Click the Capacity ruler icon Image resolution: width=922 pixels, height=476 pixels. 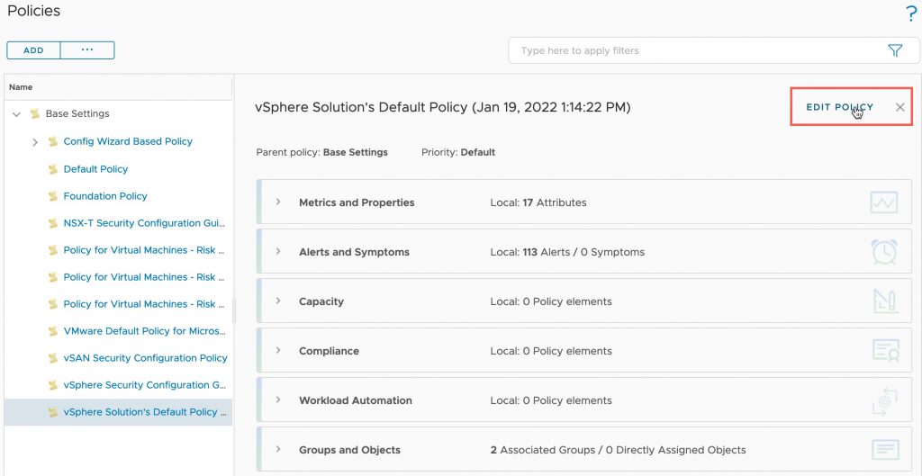pos(885,301)
